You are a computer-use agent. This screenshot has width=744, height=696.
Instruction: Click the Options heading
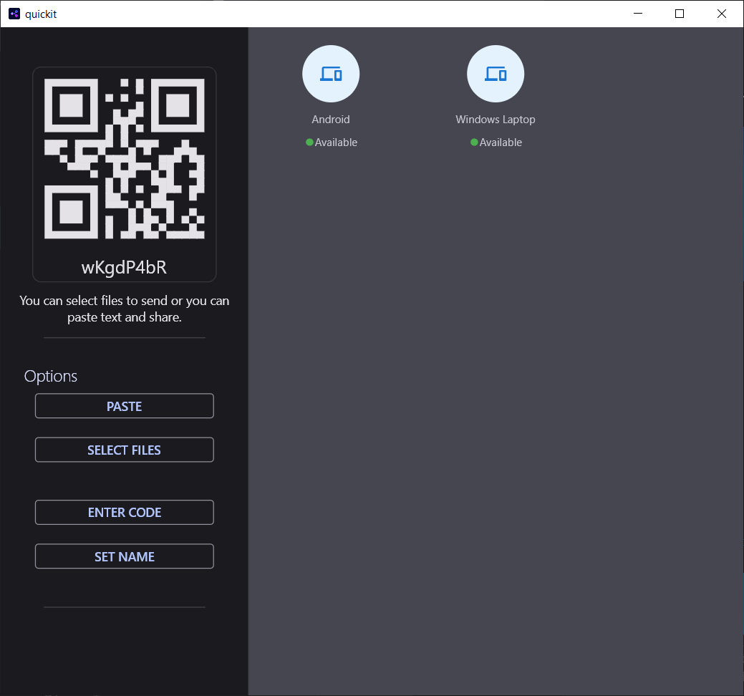click(51, 376)
